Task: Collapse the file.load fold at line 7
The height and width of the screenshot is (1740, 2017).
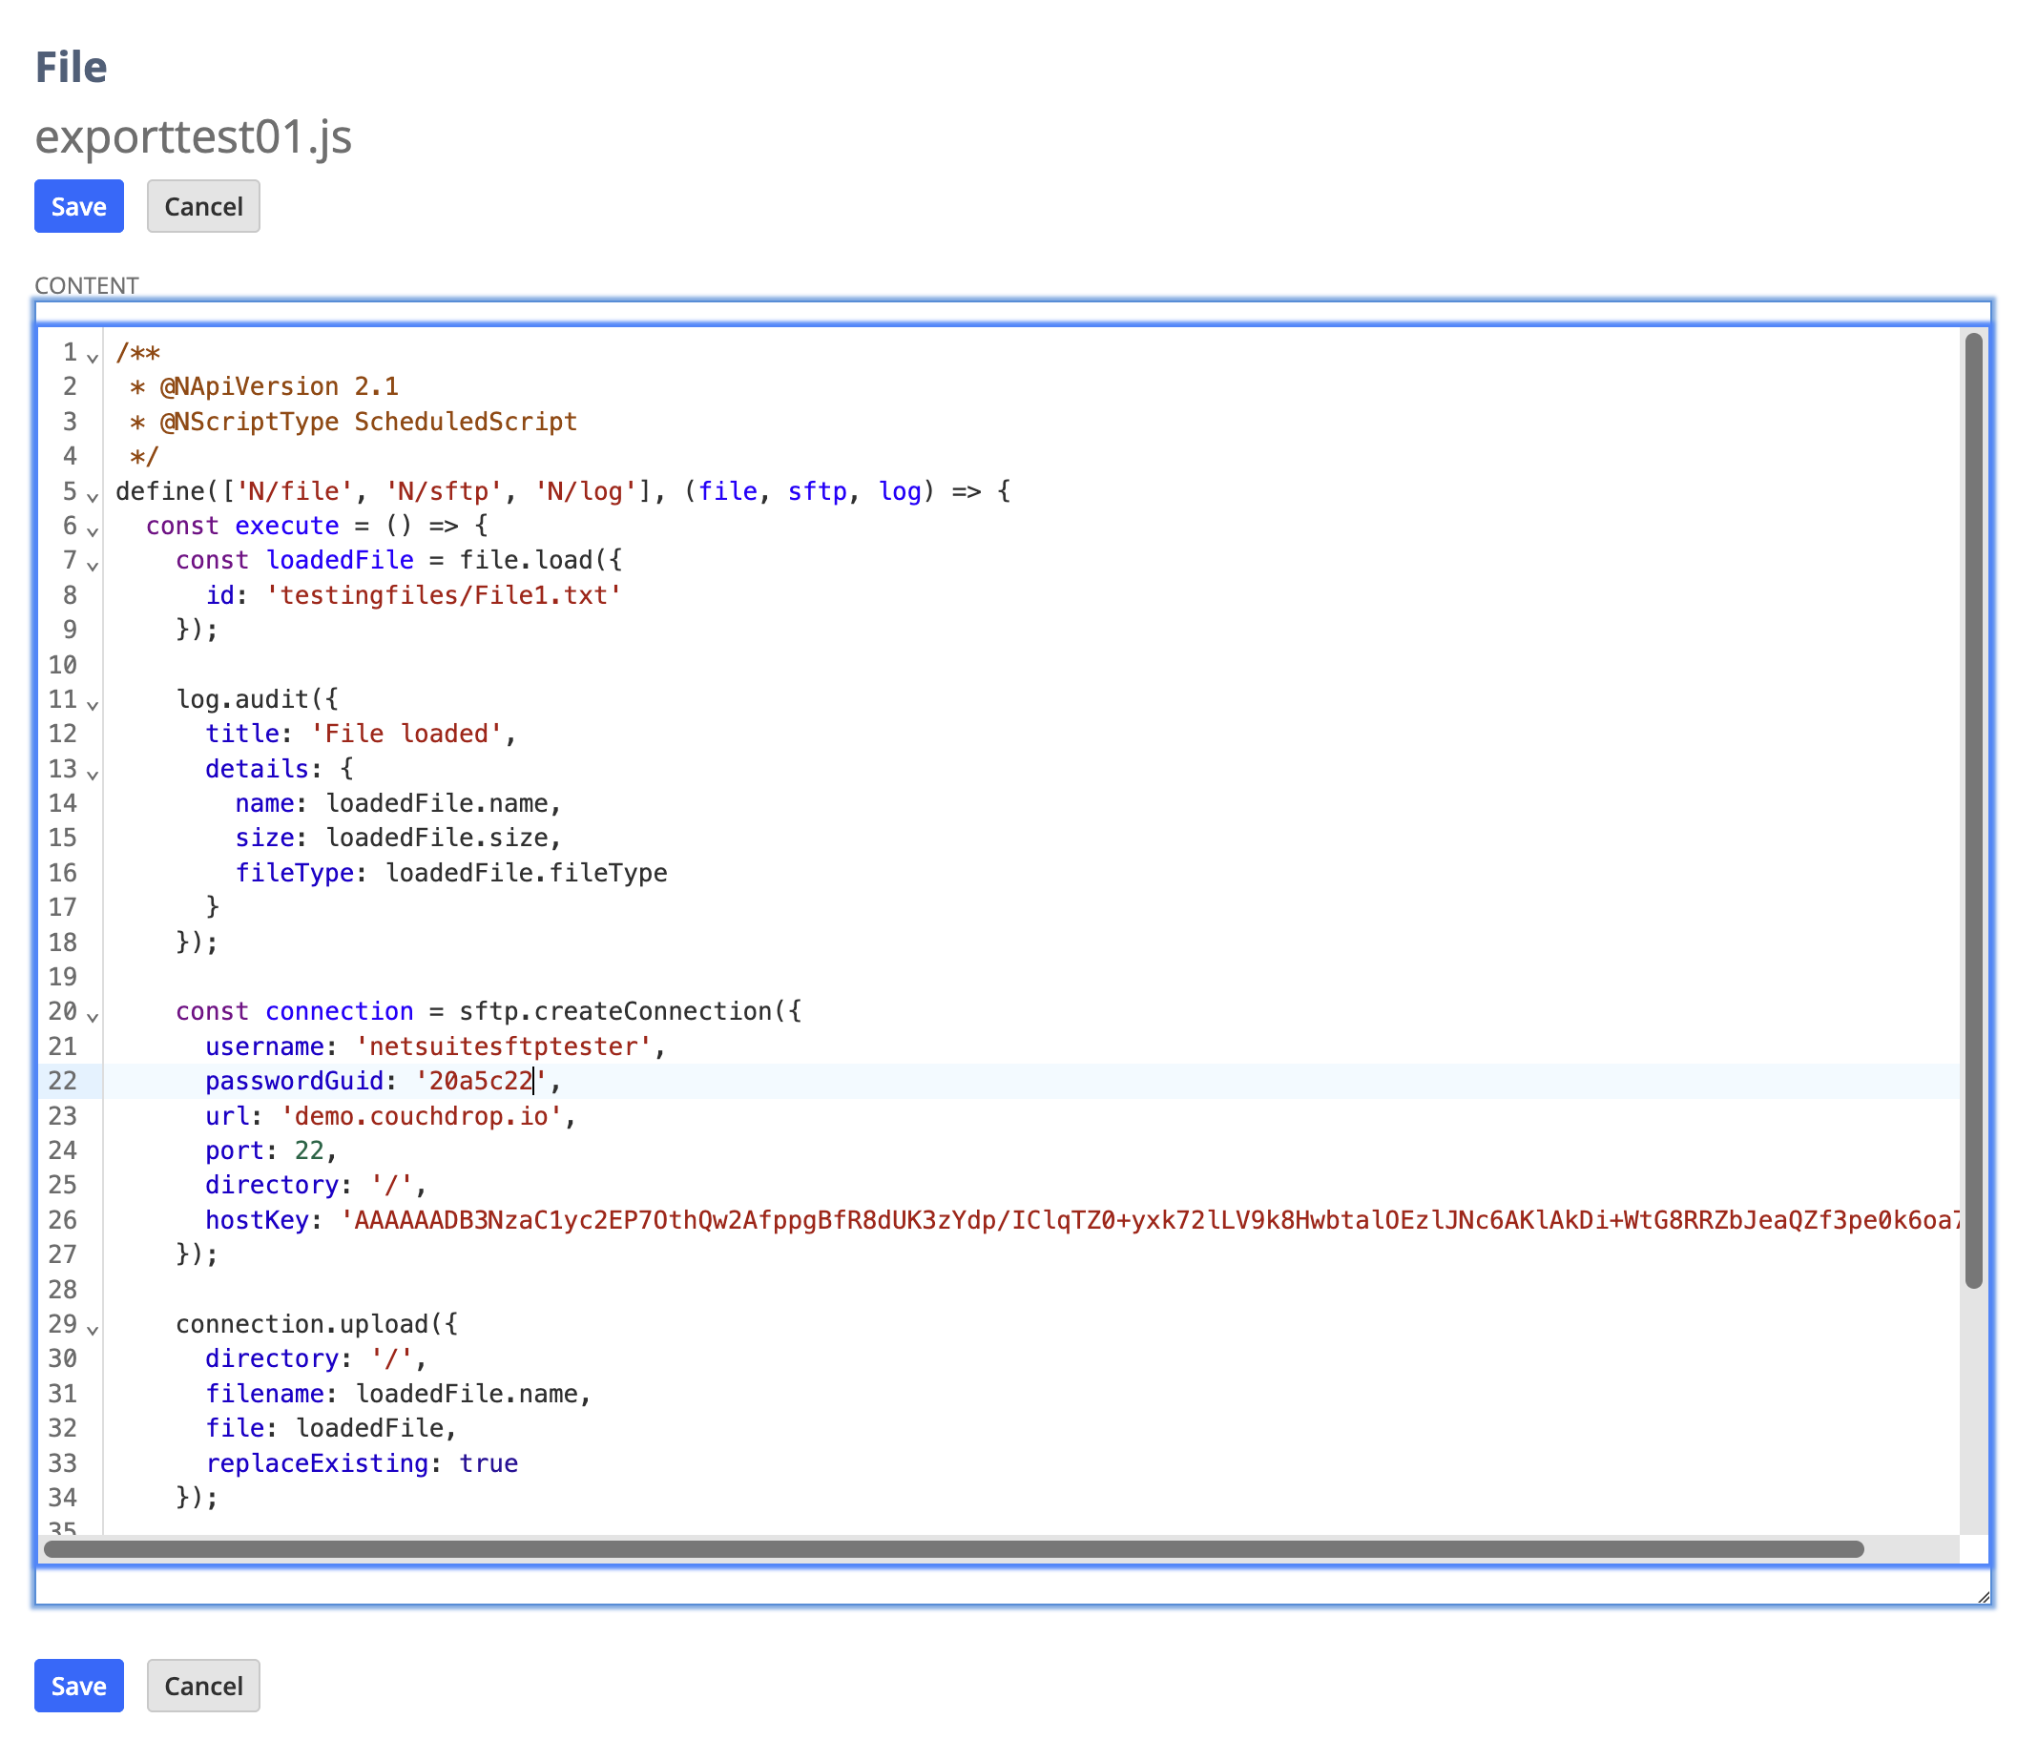Action: tap(93, 566)
